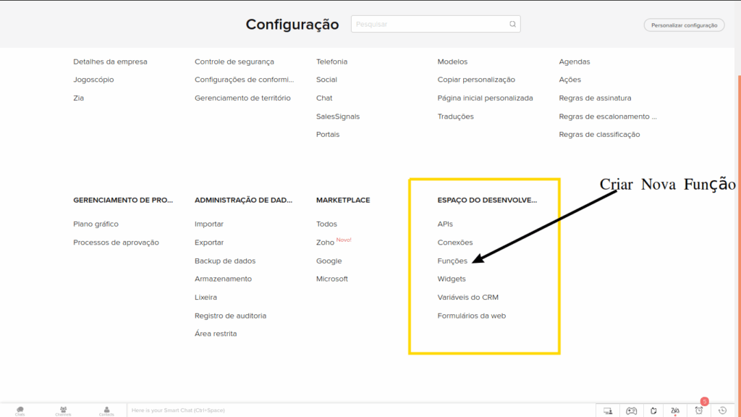The image size is (741, 417).
Task: Open Conexões in developer space
Action: (x=455, y=242)
